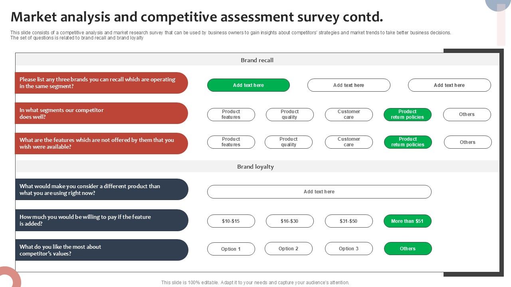Select 'Product features' in competitor segments row

[231, 114]
